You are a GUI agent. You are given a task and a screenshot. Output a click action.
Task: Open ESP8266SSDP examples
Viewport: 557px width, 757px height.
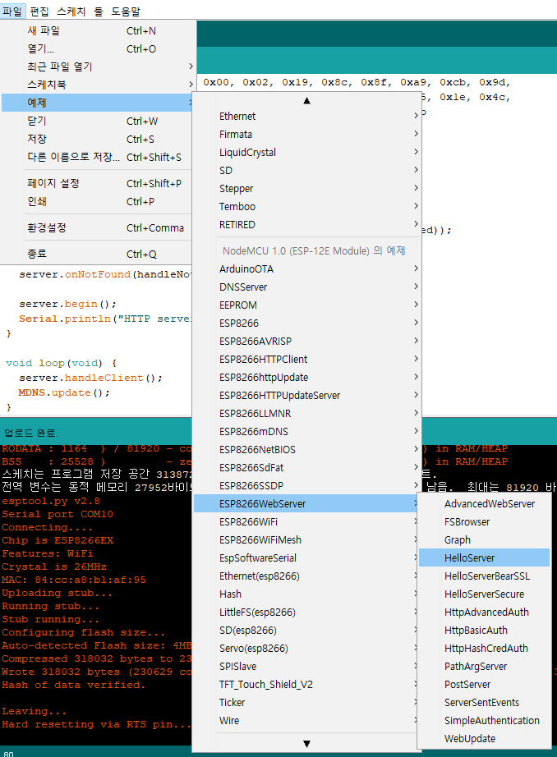pyautogui.click(x=307, y=486)
